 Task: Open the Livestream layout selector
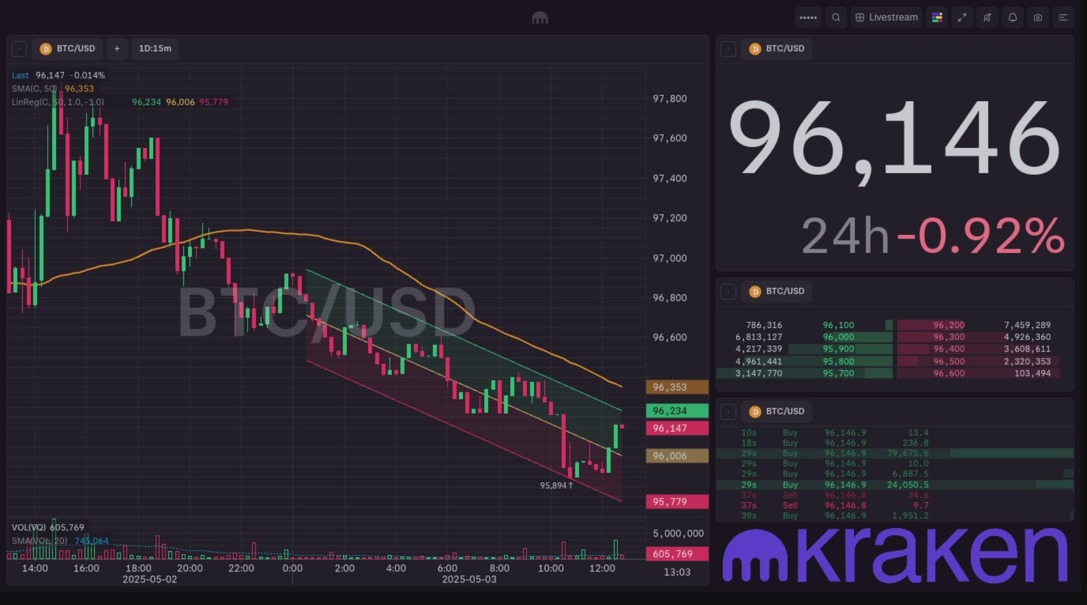pos(886,18)
